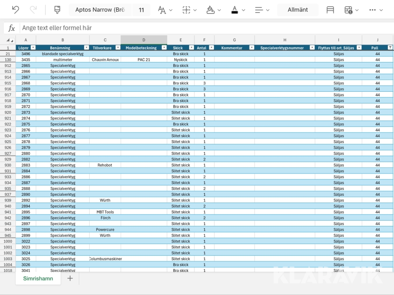Image resolution: width=394 pixels, height=295 pixels.
Task: Select the Format Painter icon
Action: (x=57, y=10)
